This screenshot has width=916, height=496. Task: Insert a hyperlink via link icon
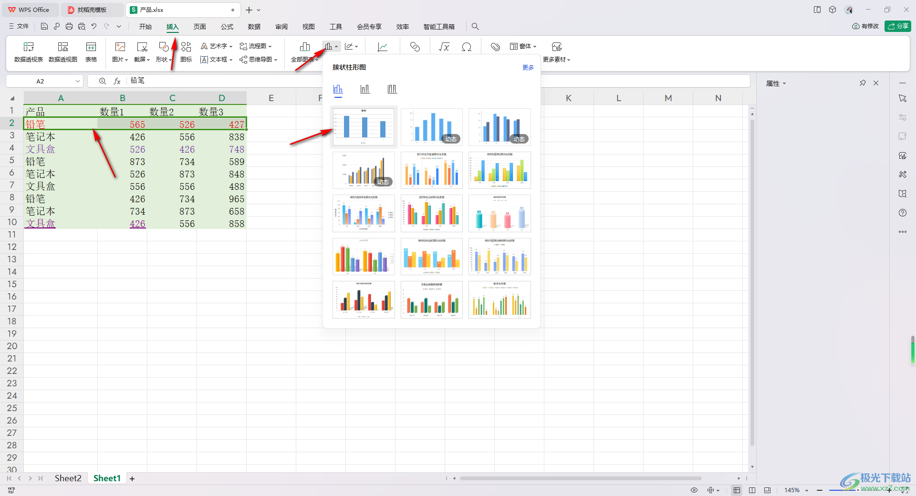pos(415,46)
